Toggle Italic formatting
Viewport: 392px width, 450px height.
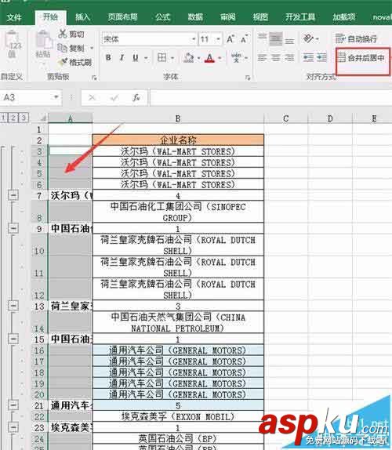click(x=122, y=58)
